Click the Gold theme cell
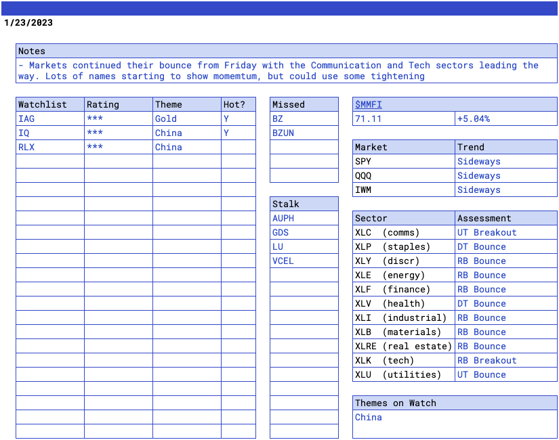Screen dimensions: 559x440 [x=187, y=118]
